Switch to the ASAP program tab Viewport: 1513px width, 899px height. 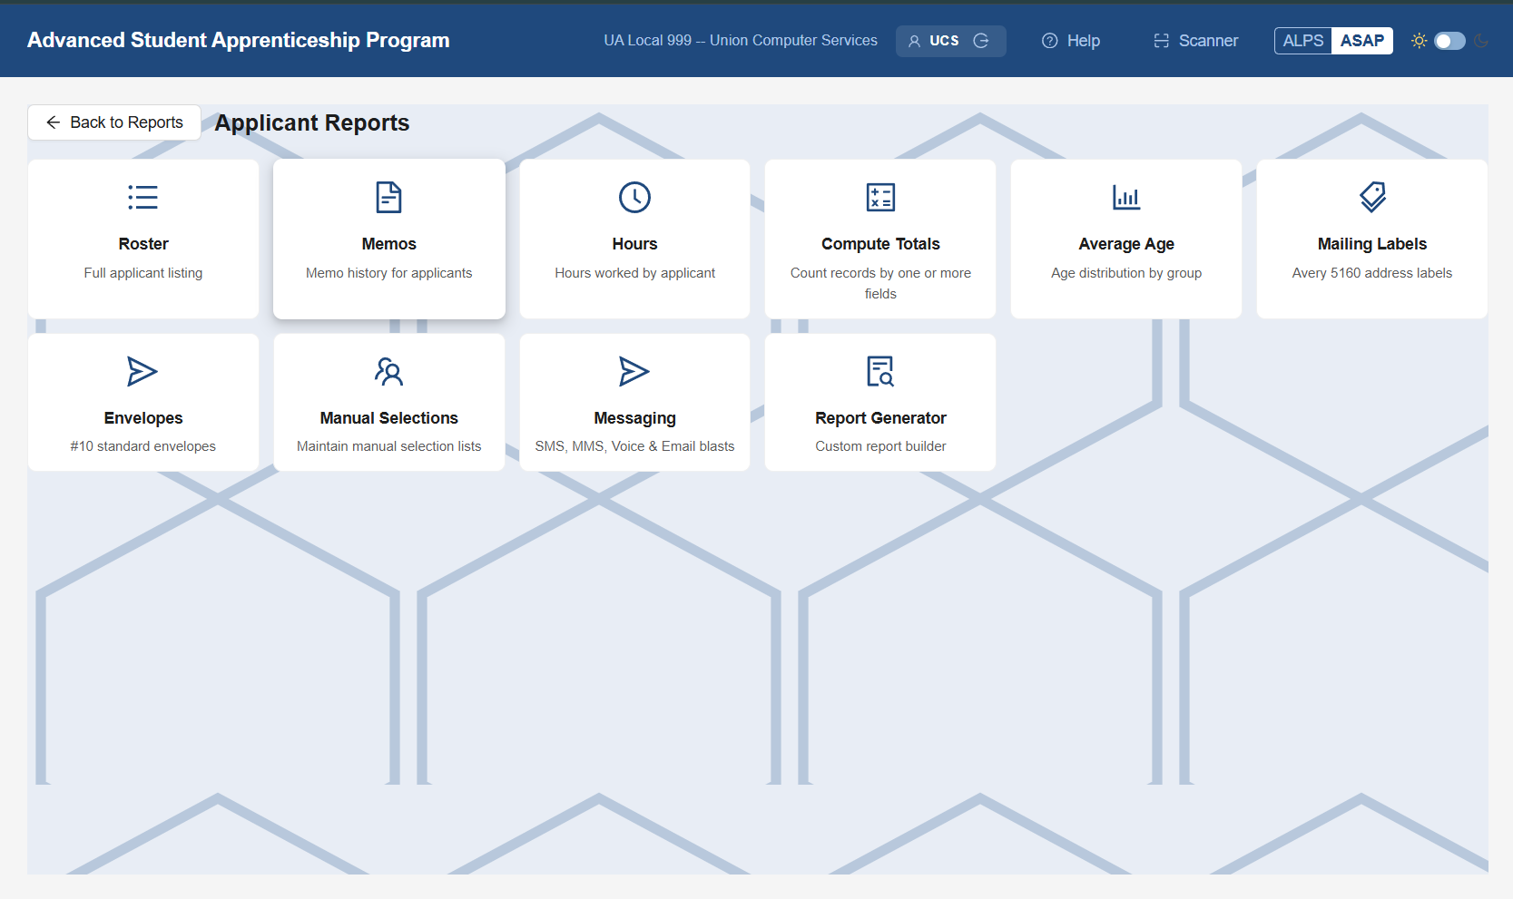[1362, 41]
